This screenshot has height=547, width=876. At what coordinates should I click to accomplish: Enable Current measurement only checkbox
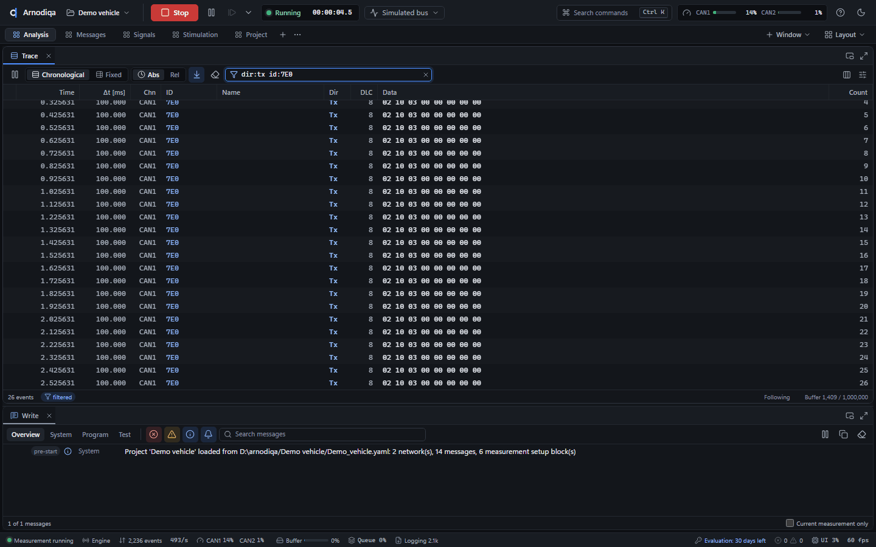[790, 523]
